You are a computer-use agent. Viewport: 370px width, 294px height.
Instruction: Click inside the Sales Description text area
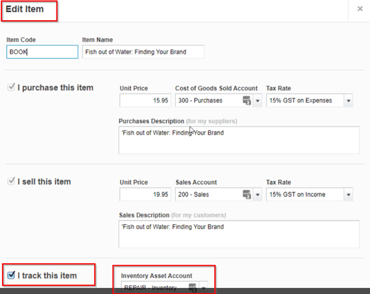coord(239,234)
